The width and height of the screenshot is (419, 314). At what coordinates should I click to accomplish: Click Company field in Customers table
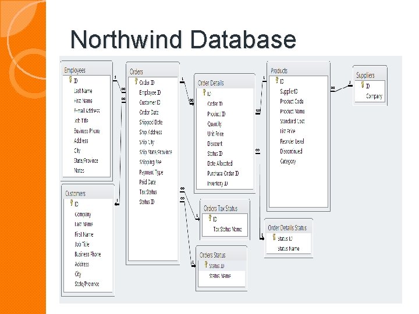83,214
